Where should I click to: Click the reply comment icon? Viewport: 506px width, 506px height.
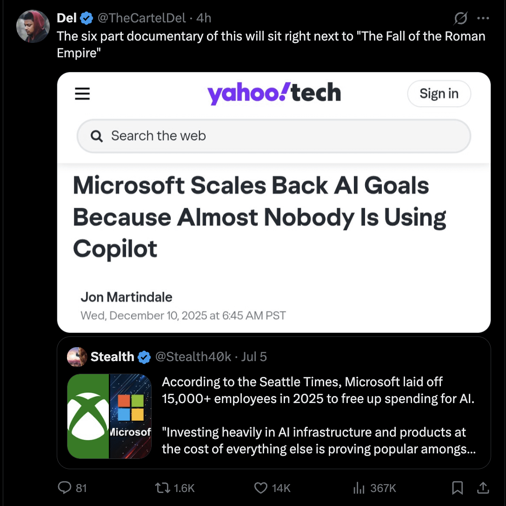64,488
